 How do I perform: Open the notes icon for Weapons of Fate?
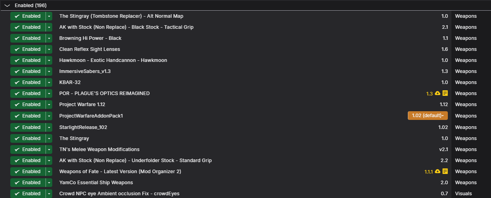445,172
